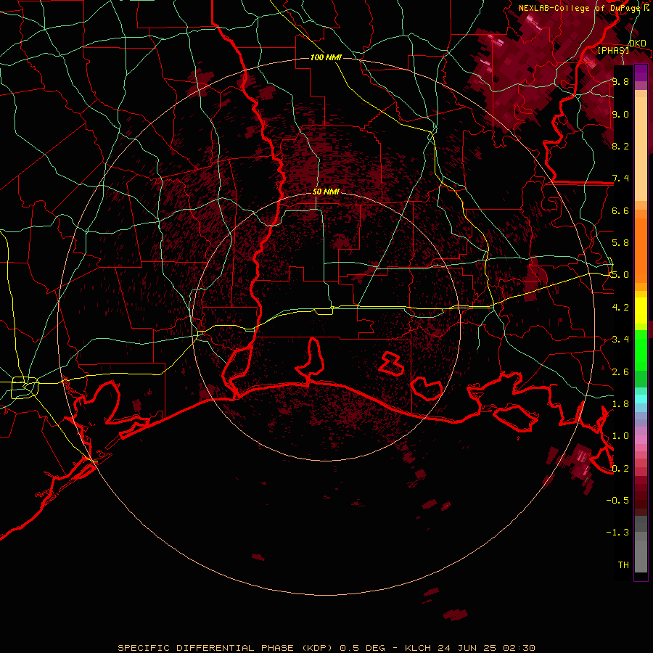Click the -1.3 value on the legend
The image size is (653, 653).
[x=617, y=533]
